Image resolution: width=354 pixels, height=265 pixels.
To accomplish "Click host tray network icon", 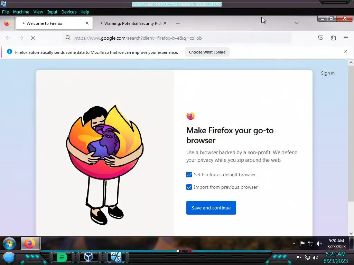I will point(307,257).
